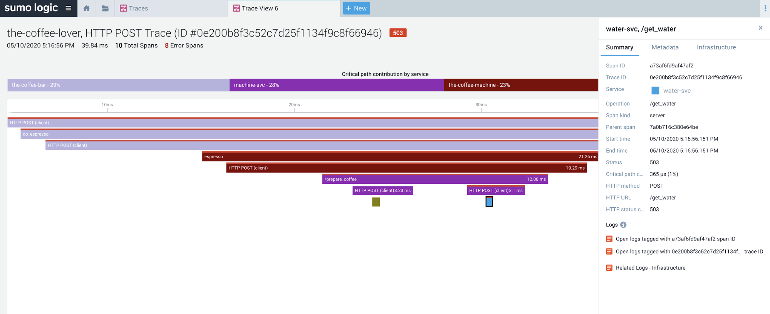Open the Infrastructure tab

tap(716, 47)
